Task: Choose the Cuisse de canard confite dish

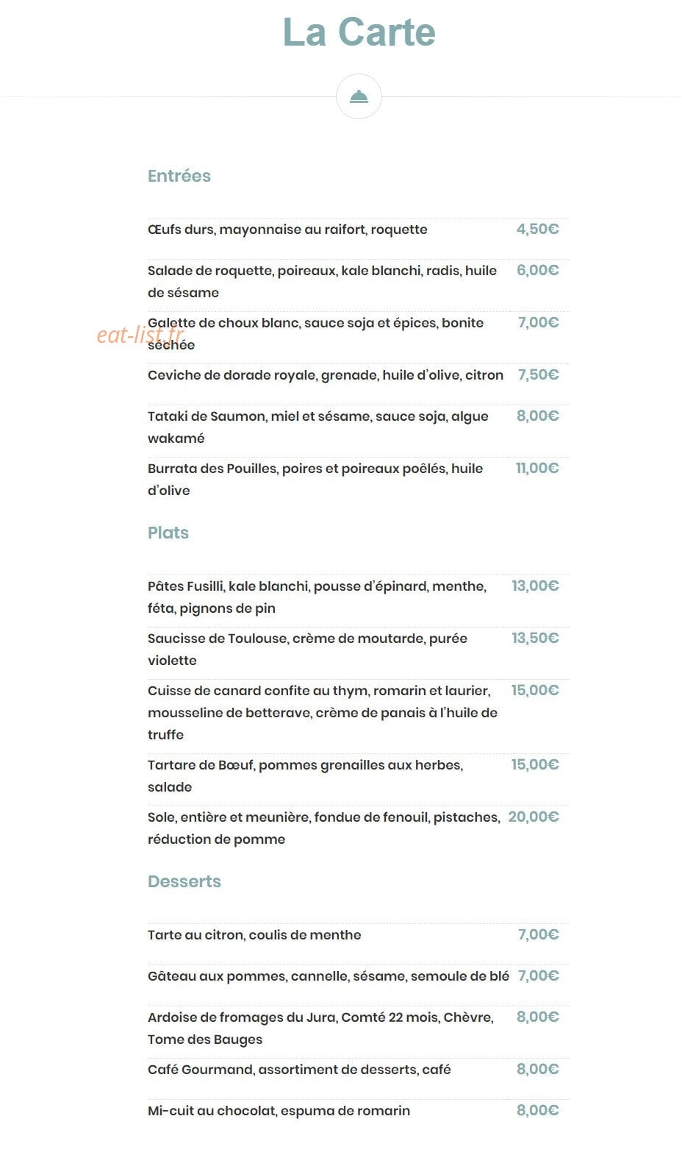Action: click(x=323, y=713)
